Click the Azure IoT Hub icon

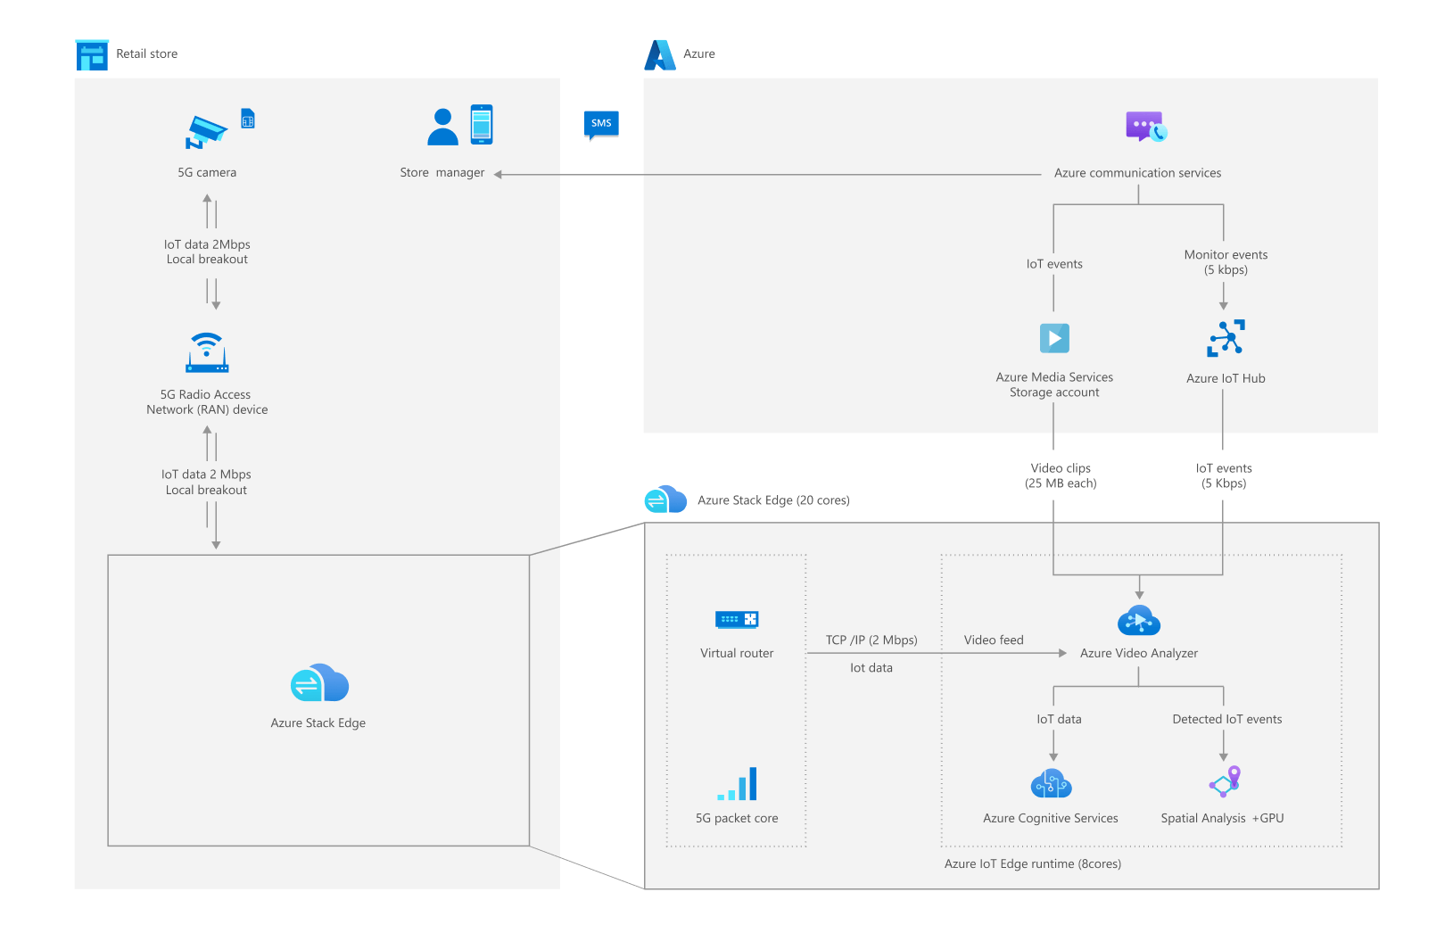click(1226, 338)
